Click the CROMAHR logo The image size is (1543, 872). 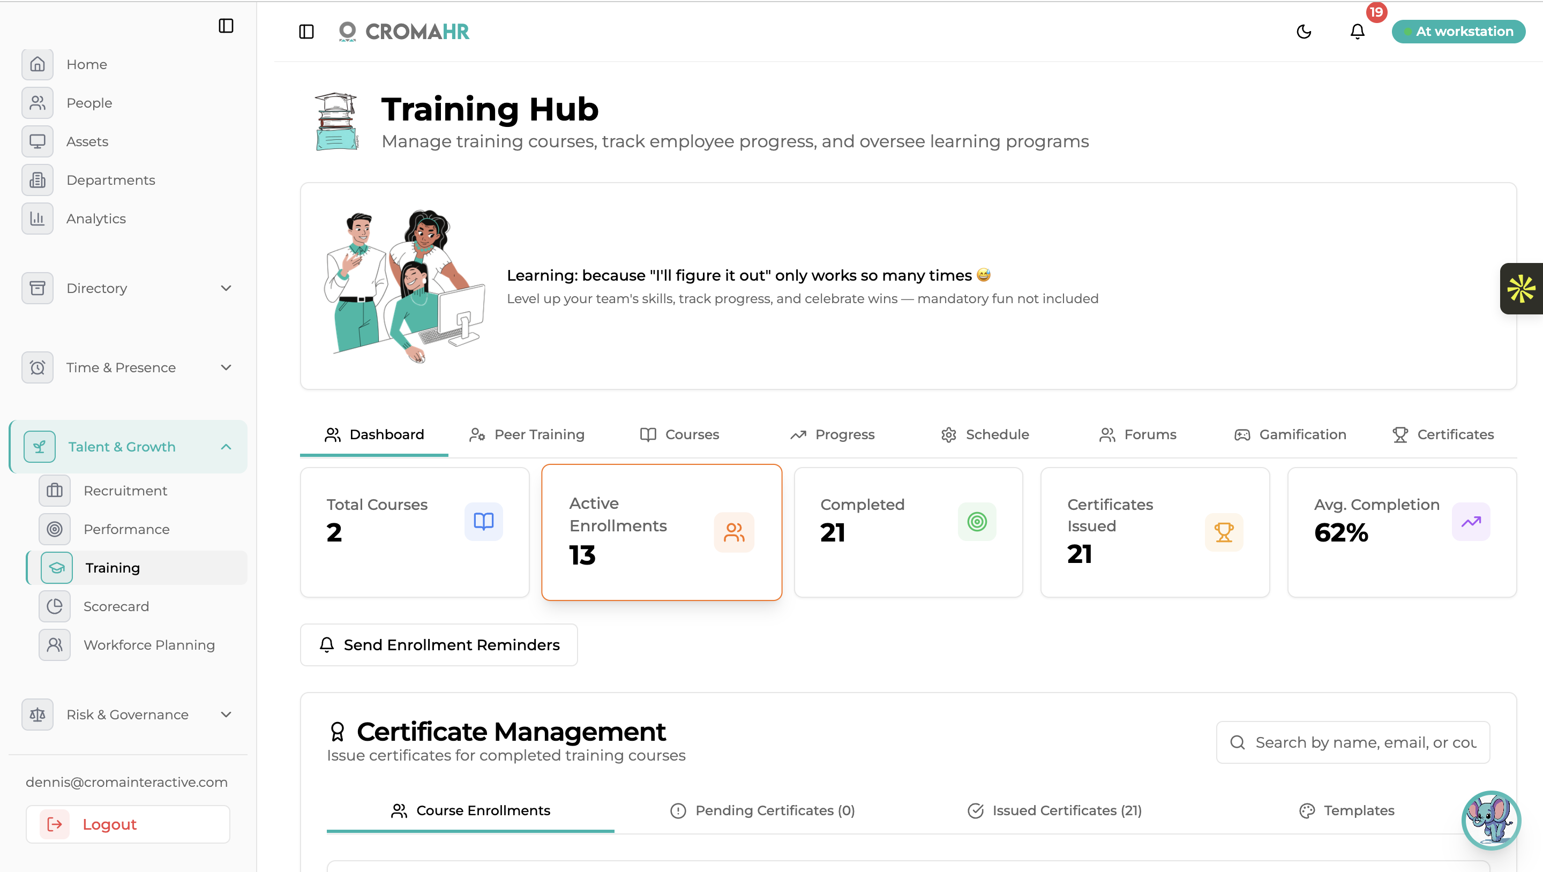pos(405,31)
